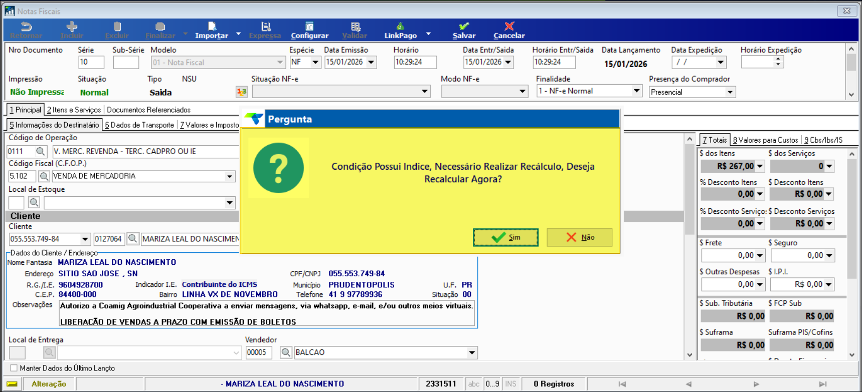The image size is (862, 392).
Task: Click the totals panel vertical scrollbar
Action: click(851, 250)
